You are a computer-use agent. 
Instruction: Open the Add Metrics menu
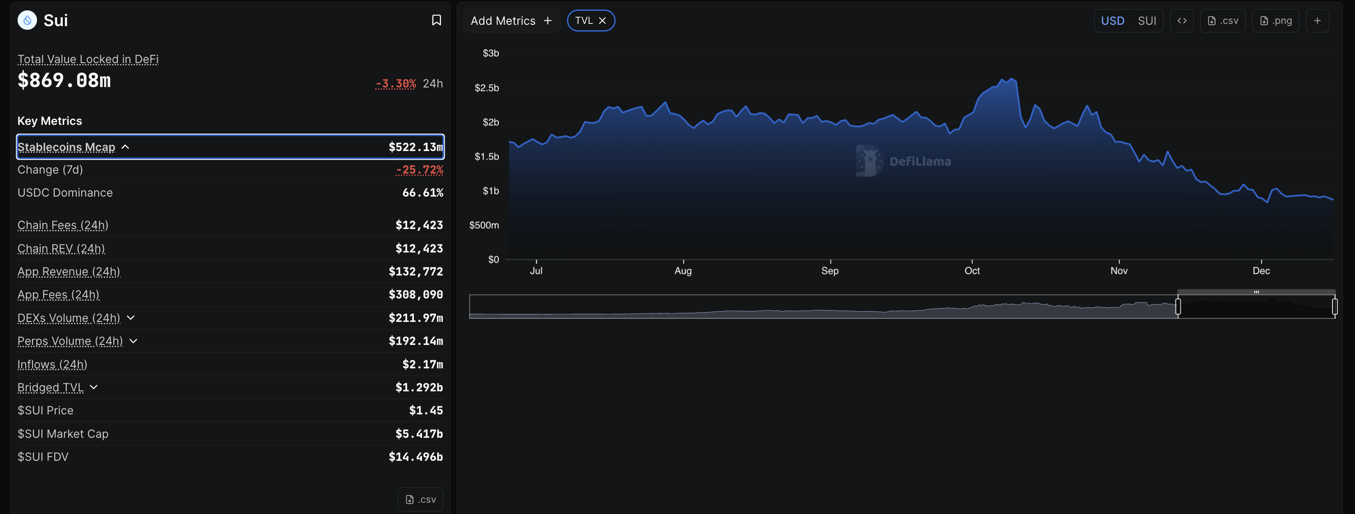(x=511, y=20)
